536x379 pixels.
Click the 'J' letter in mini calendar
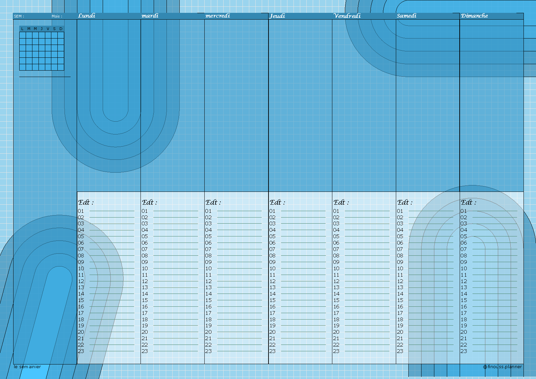[42, 29]
